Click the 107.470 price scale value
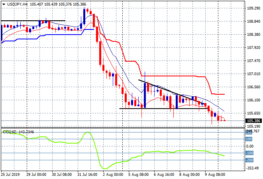This screenshot has height=179, width=263. click(253, 61)
